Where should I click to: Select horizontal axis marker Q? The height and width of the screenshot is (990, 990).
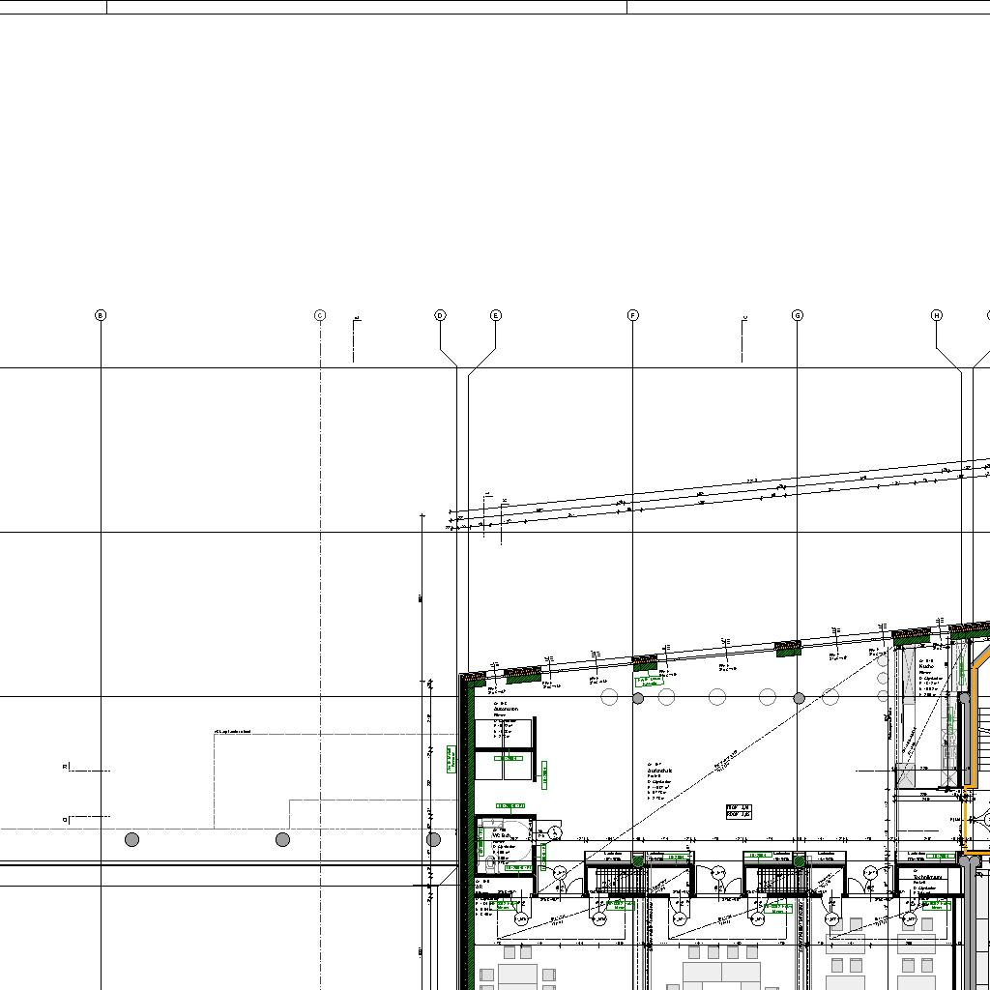click(66, 820)
